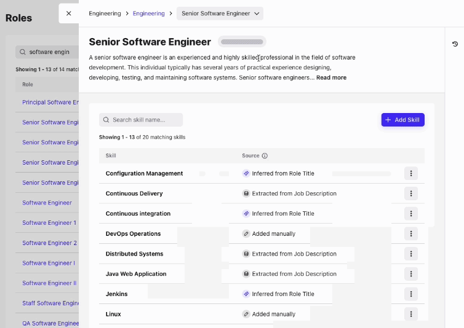Click the Add Skill button

pyautogui.click(x=402, y=120)
